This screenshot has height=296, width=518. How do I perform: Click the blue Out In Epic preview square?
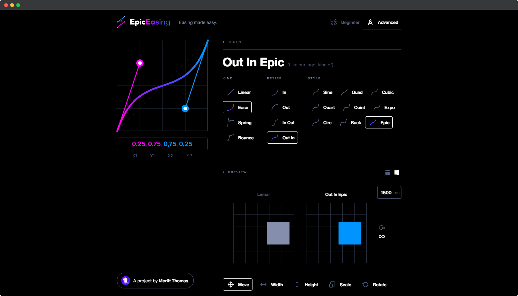350,233
